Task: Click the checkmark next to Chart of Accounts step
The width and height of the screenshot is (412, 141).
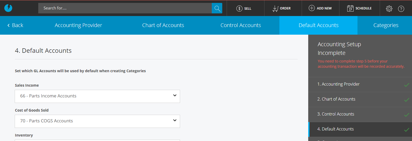Action: [406, 100]
